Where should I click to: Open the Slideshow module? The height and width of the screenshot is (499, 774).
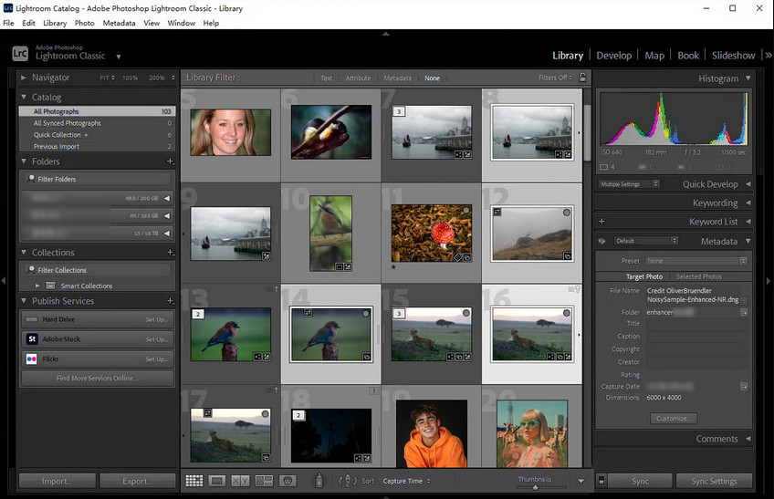click(733, 56)
